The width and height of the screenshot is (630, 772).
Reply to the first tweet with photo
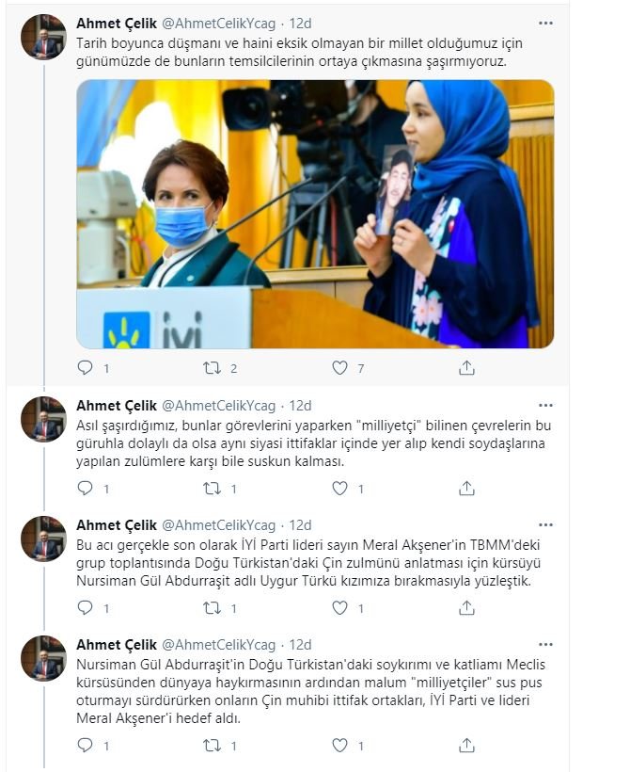[85, 367]
